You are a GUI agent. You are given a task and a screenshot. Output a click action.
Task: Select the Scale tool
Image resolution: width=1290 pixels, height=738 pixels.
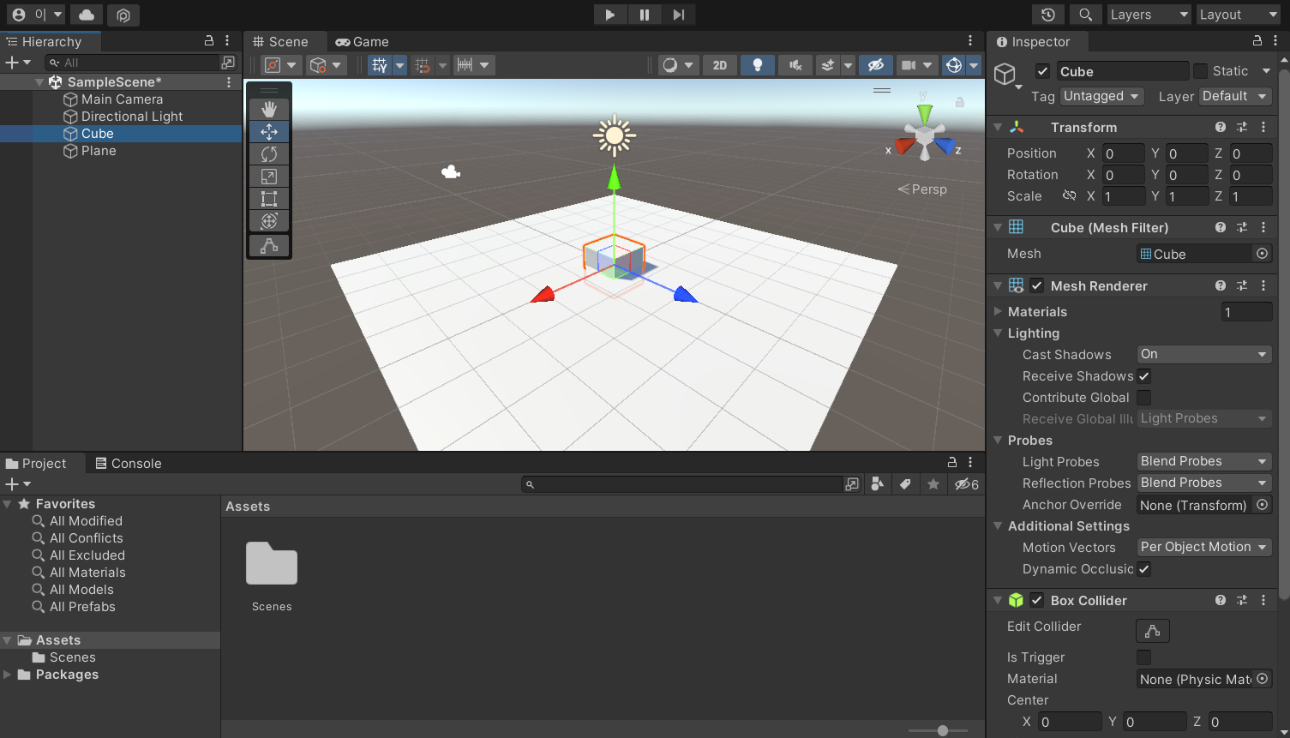269,177
